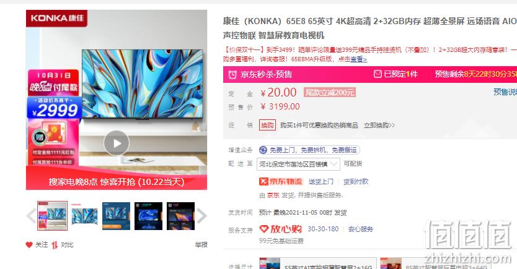Click the 京东物流 logistics logo

[x=281, y=182]
